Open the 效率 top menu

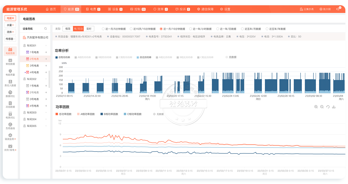coord(160,9)
